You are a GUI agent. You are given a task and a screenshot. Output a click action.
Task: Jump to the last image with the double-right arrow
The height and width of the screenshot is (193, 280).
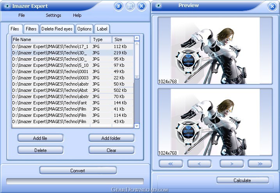click(260, 164)
